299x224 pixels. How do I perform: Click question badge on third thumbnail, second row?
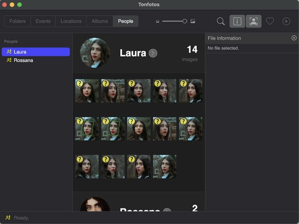point(132,121)
